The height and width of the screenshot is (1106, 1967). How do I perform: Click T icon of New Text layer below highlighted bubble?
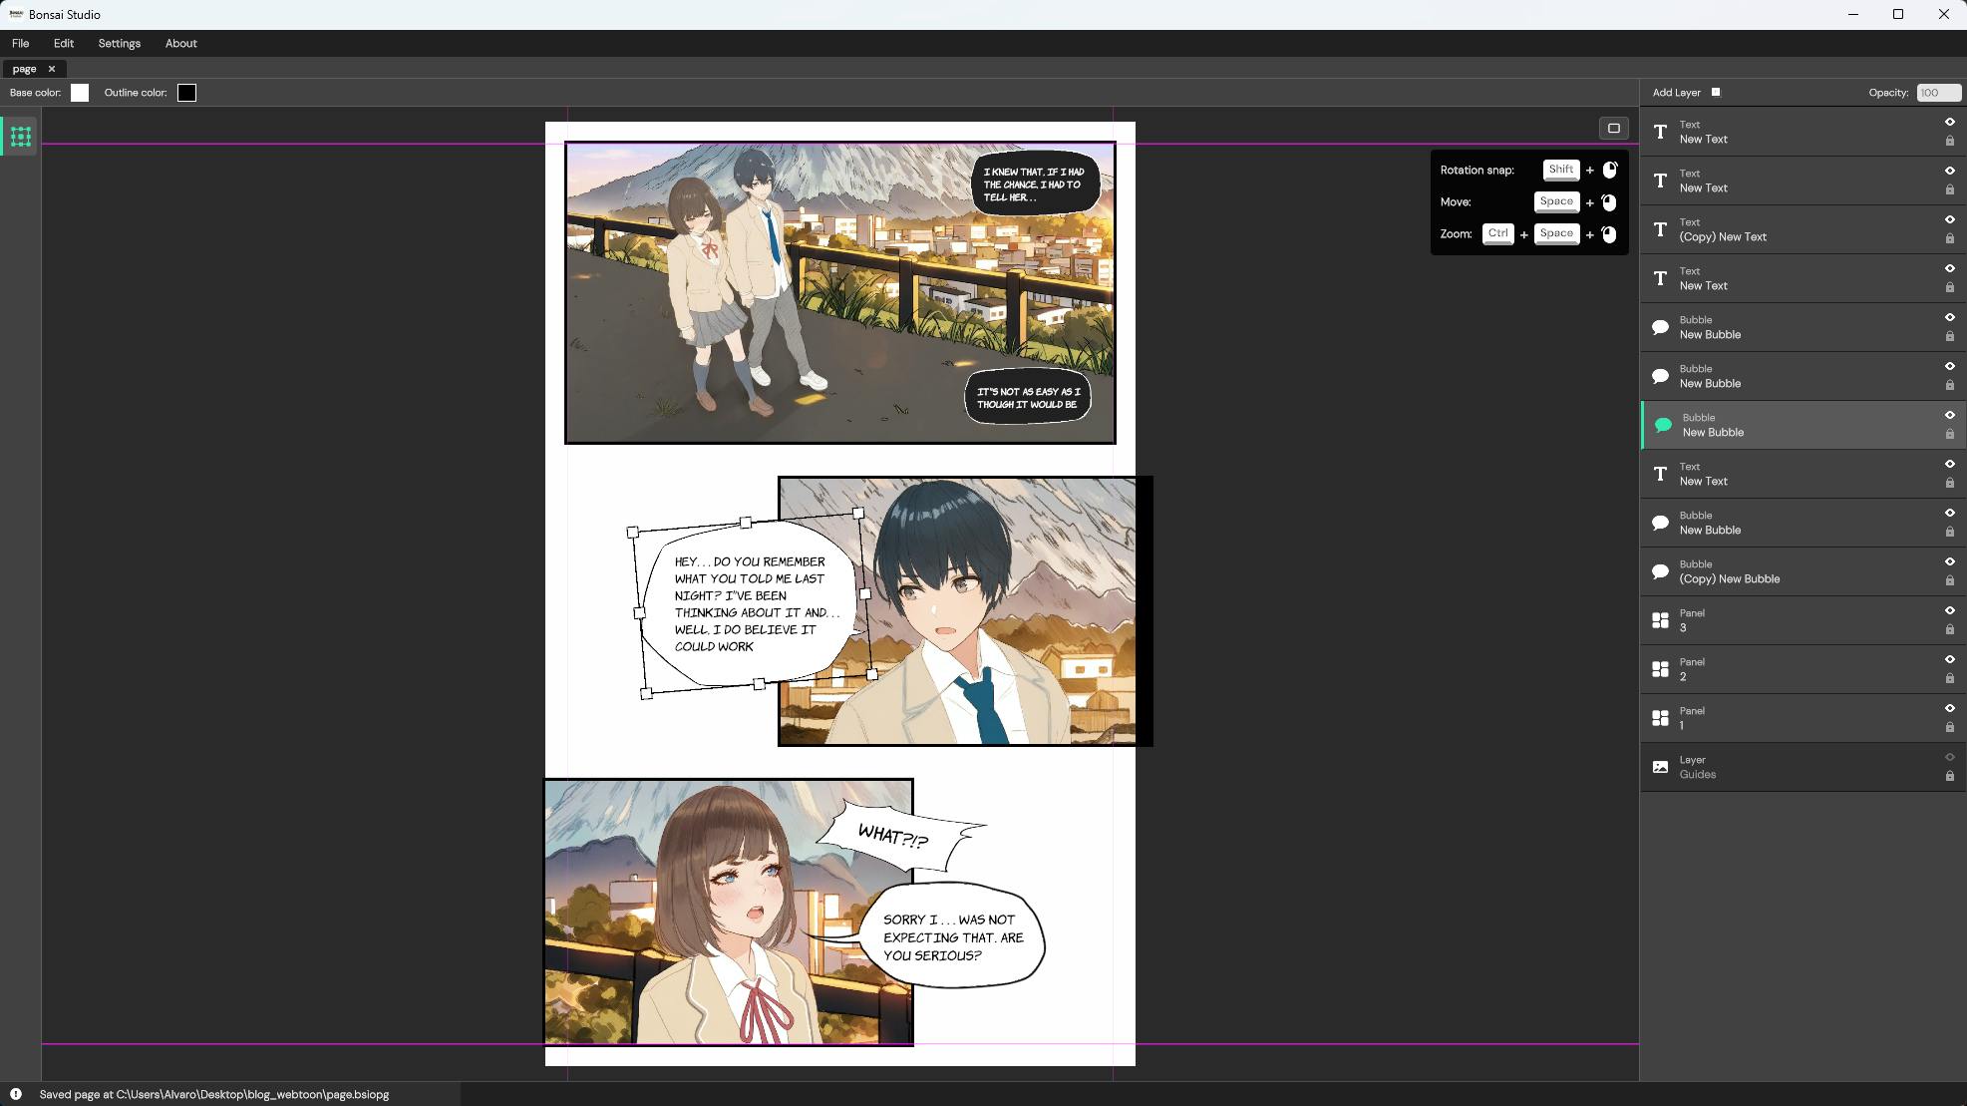[x=1660, y=474]
